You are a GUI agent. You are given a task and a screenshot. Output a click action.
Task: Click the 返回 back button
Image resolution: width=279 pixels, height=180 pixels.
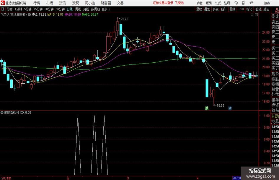click(266, 9)
